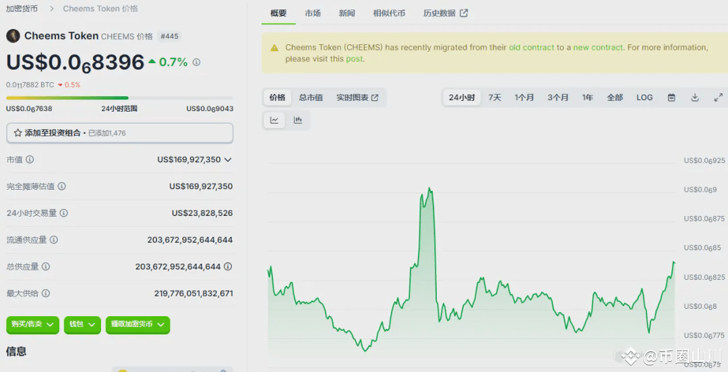Open the 赚取加密货币 dropdown
This screenshot has width=728, height=372.
pos(138,325)
